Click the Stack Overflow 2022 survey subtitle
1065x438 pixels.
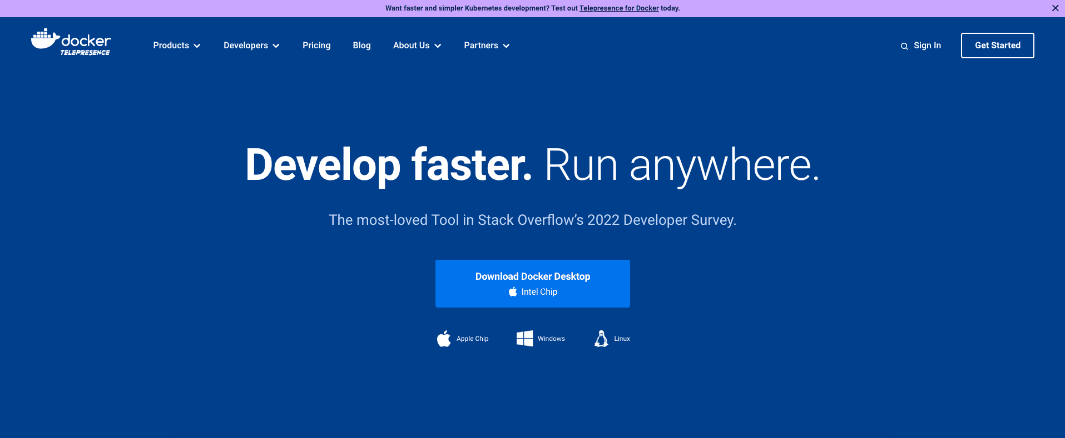(x=532, y=220)
